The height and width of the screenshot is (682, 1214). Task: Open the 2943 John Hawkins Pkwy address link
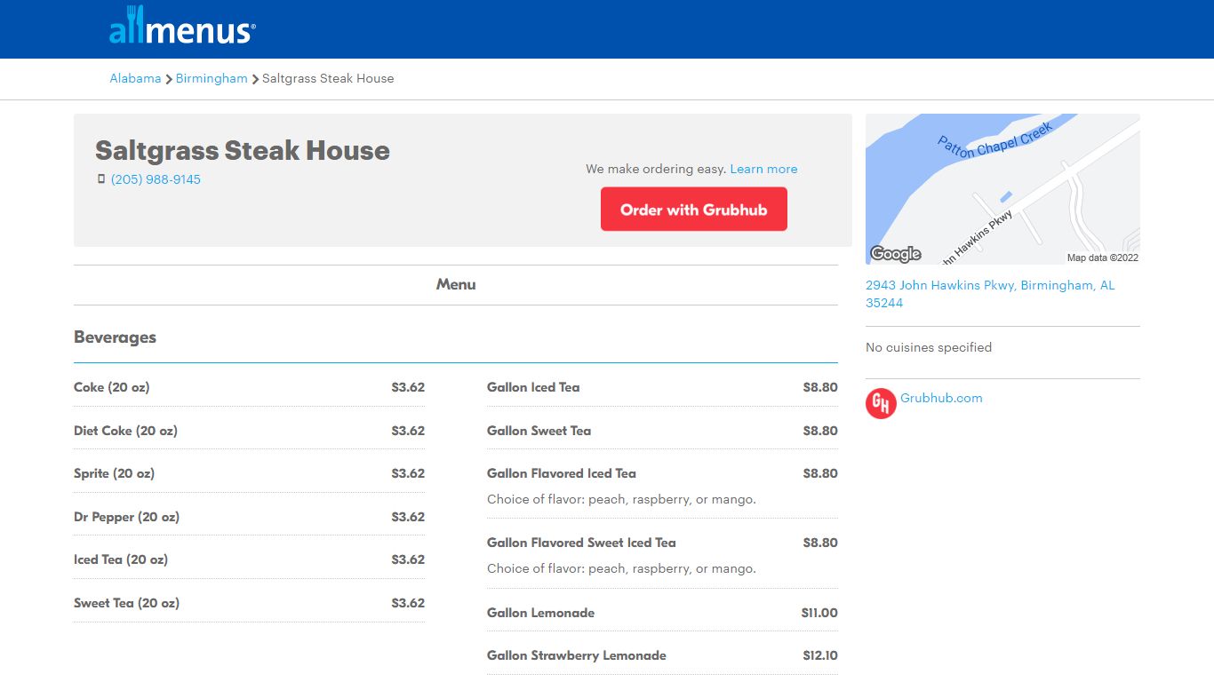tap(990, 294)
